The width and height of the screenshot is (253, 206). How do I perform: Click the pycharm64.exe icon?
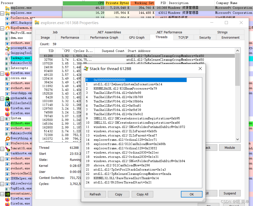(8, 98)
